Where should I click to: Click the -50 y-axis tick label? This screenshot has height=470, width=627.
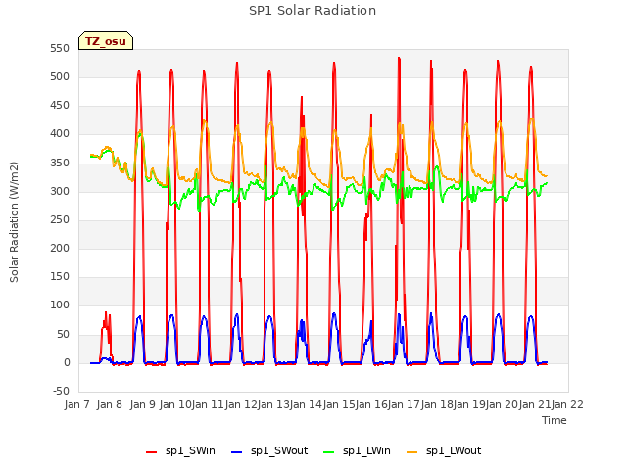pos(61,392)
